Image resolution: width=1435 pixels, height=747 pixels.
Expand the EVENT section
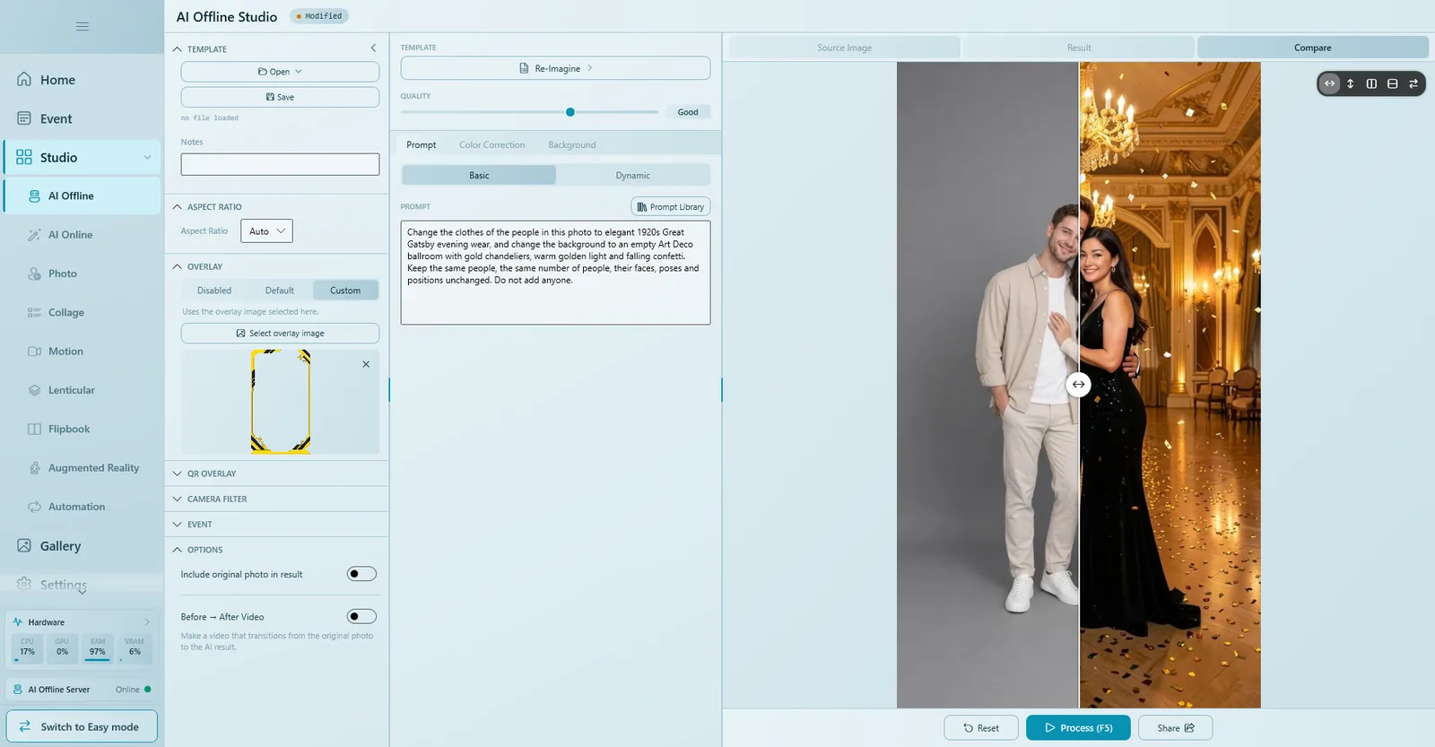pyautogui.click(x=277, y=525)
